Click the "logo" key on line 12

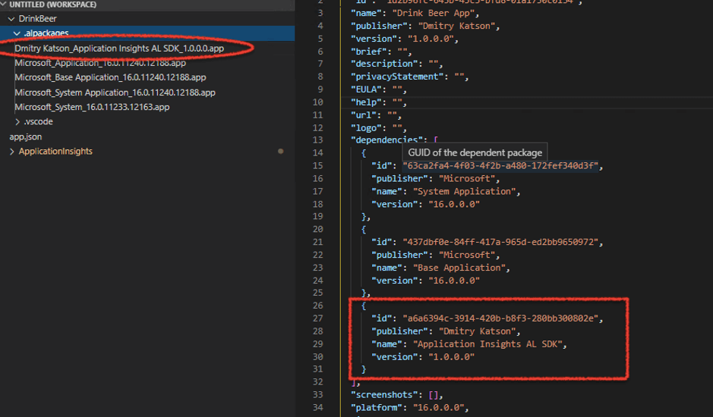(366, 128)
